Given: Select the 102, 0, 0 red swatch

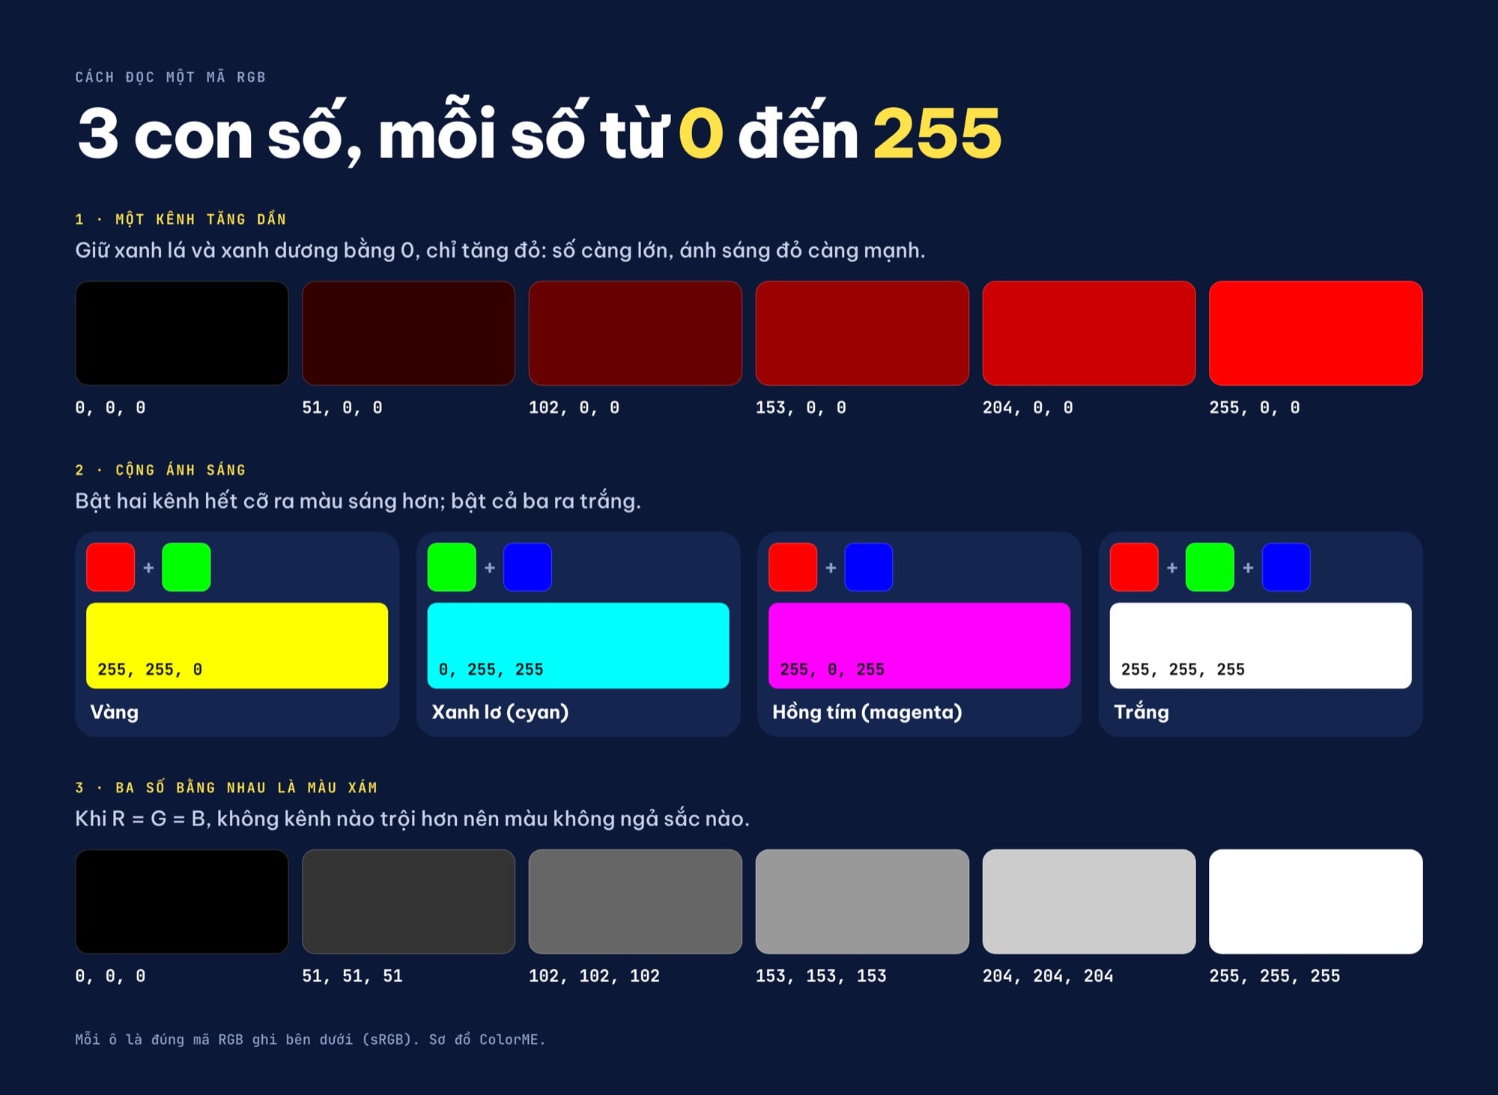Looking at the screenshot, I should click(x=635, y=333).
